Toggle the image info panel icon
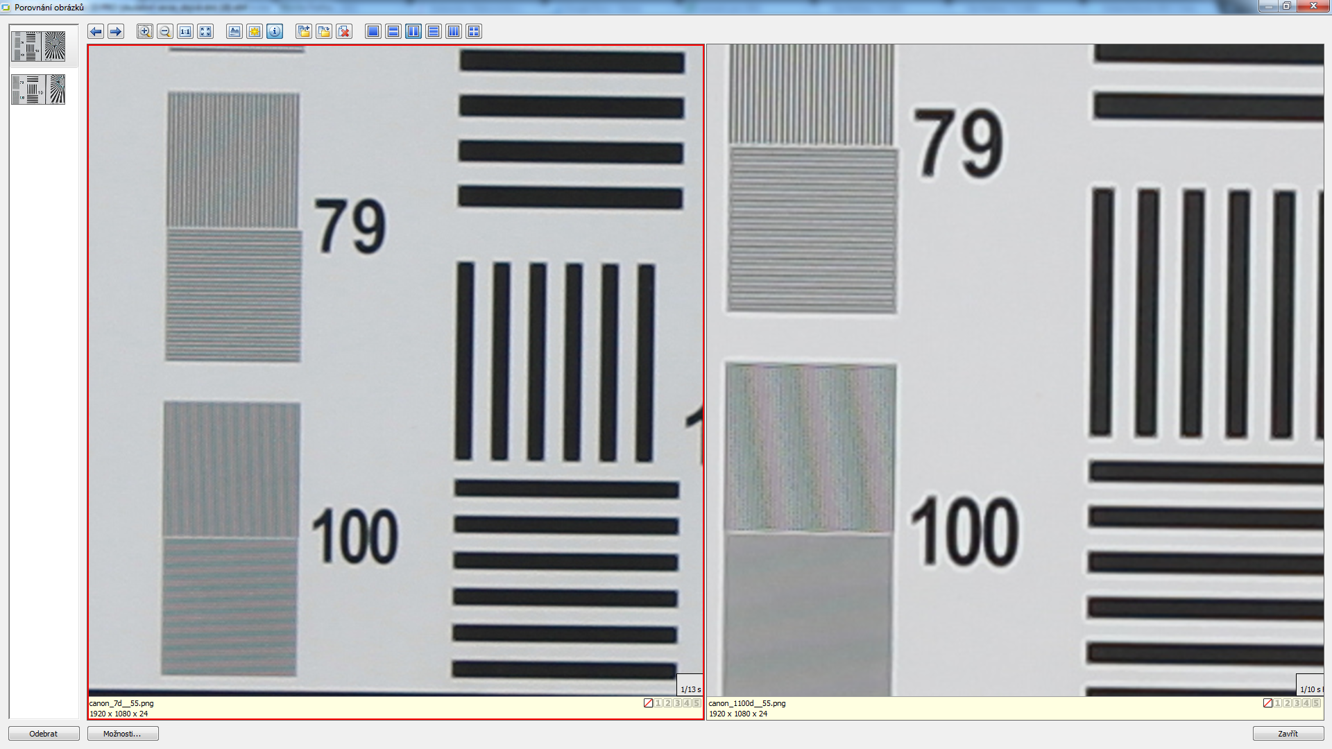1332x749 pixels. pos(275,31)
